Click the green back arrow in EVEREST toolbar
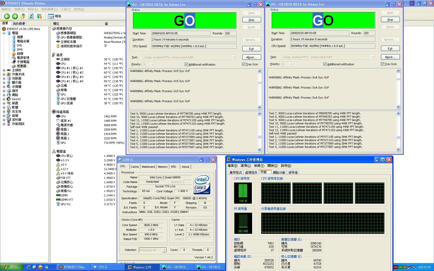The height and width of the screenshot is (271, 434). click(7, 16)
